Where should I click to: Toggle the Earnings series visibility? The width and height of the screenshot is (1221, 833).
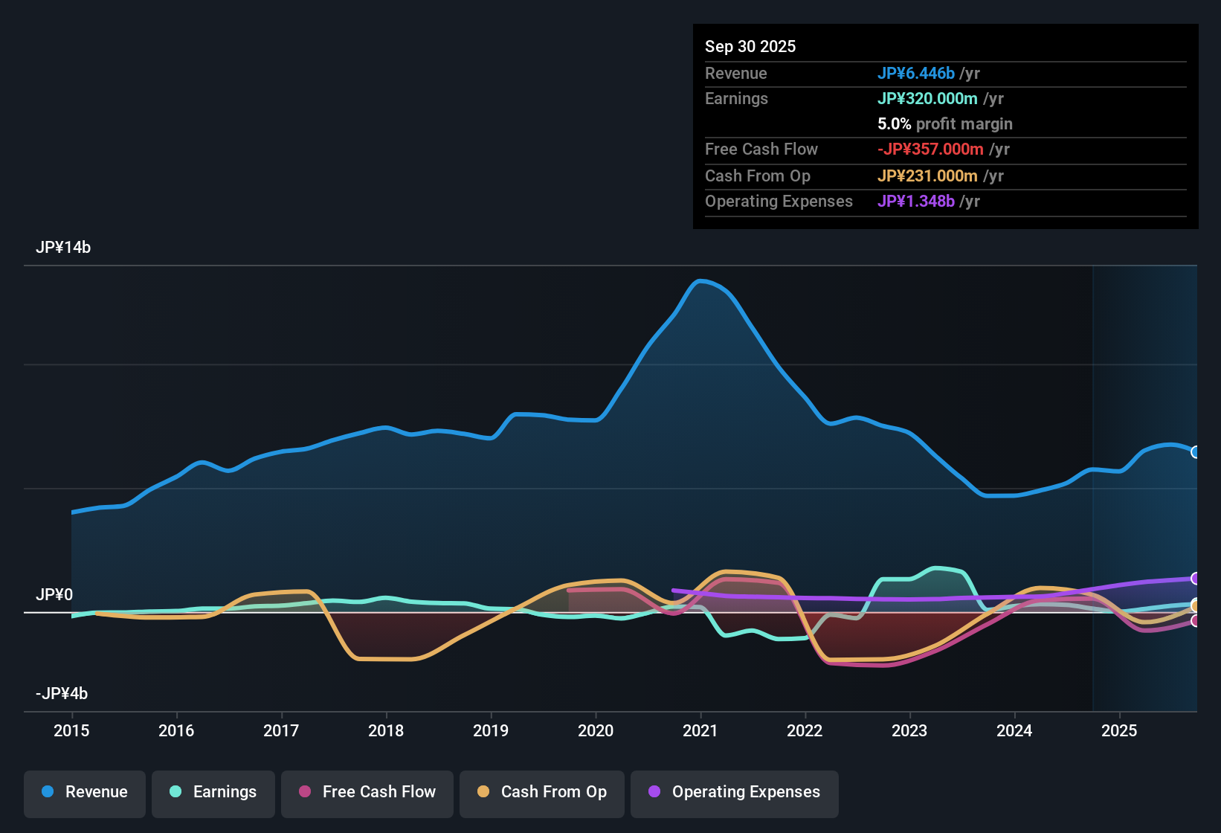(x=213, y=792)
